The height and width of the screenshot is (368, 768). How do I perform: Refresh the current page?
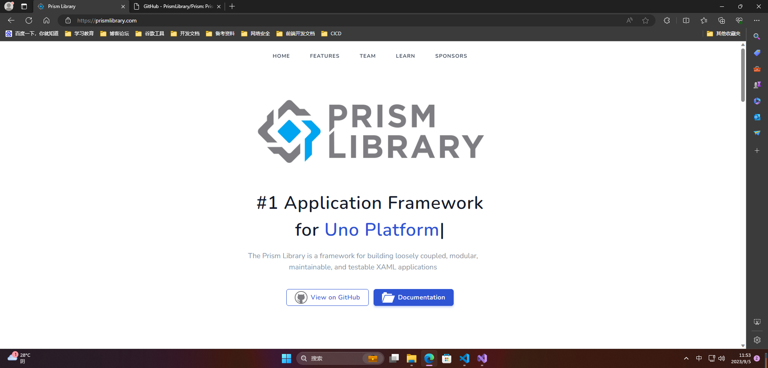[x=29, y=20]
